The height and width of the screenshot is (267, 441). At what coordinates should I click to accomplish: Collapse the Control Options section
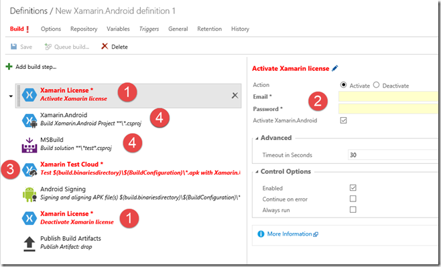pos(257,172)
